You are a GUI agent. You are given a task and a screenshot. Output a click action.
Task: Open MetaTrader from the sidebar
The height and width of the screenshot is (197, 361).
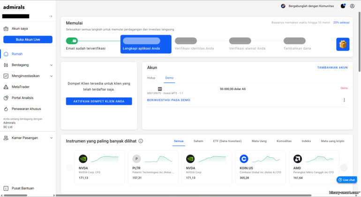point(20,87)
